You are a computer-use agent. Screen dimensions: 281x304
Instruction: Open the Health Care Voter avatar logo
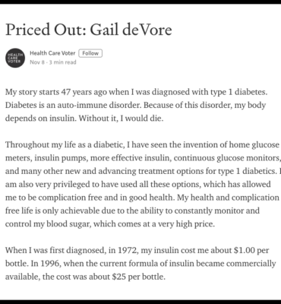(15, 58)
